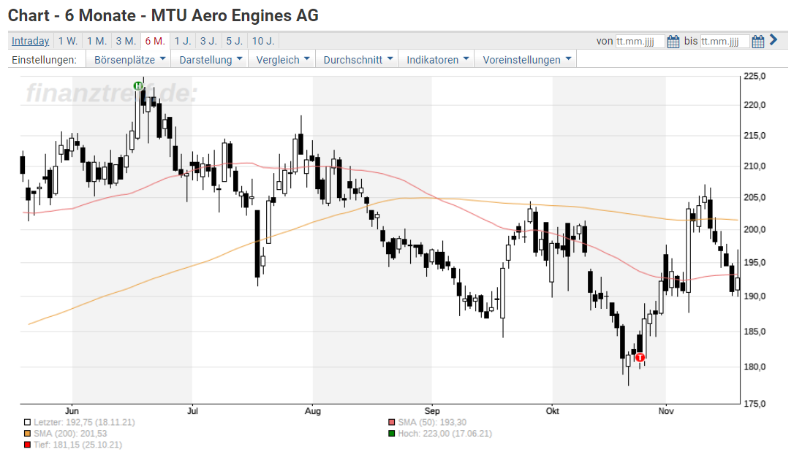Click the white Letzter legend swatch

pyautogui.click(x=27, y=423)
